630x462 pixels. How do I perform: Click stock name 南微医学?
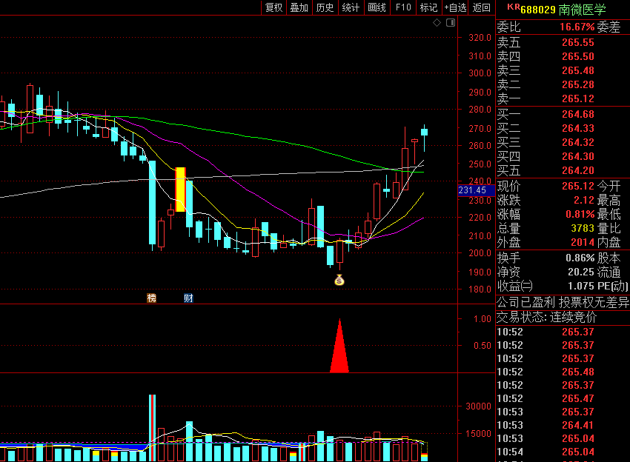[x=582, y=10]
